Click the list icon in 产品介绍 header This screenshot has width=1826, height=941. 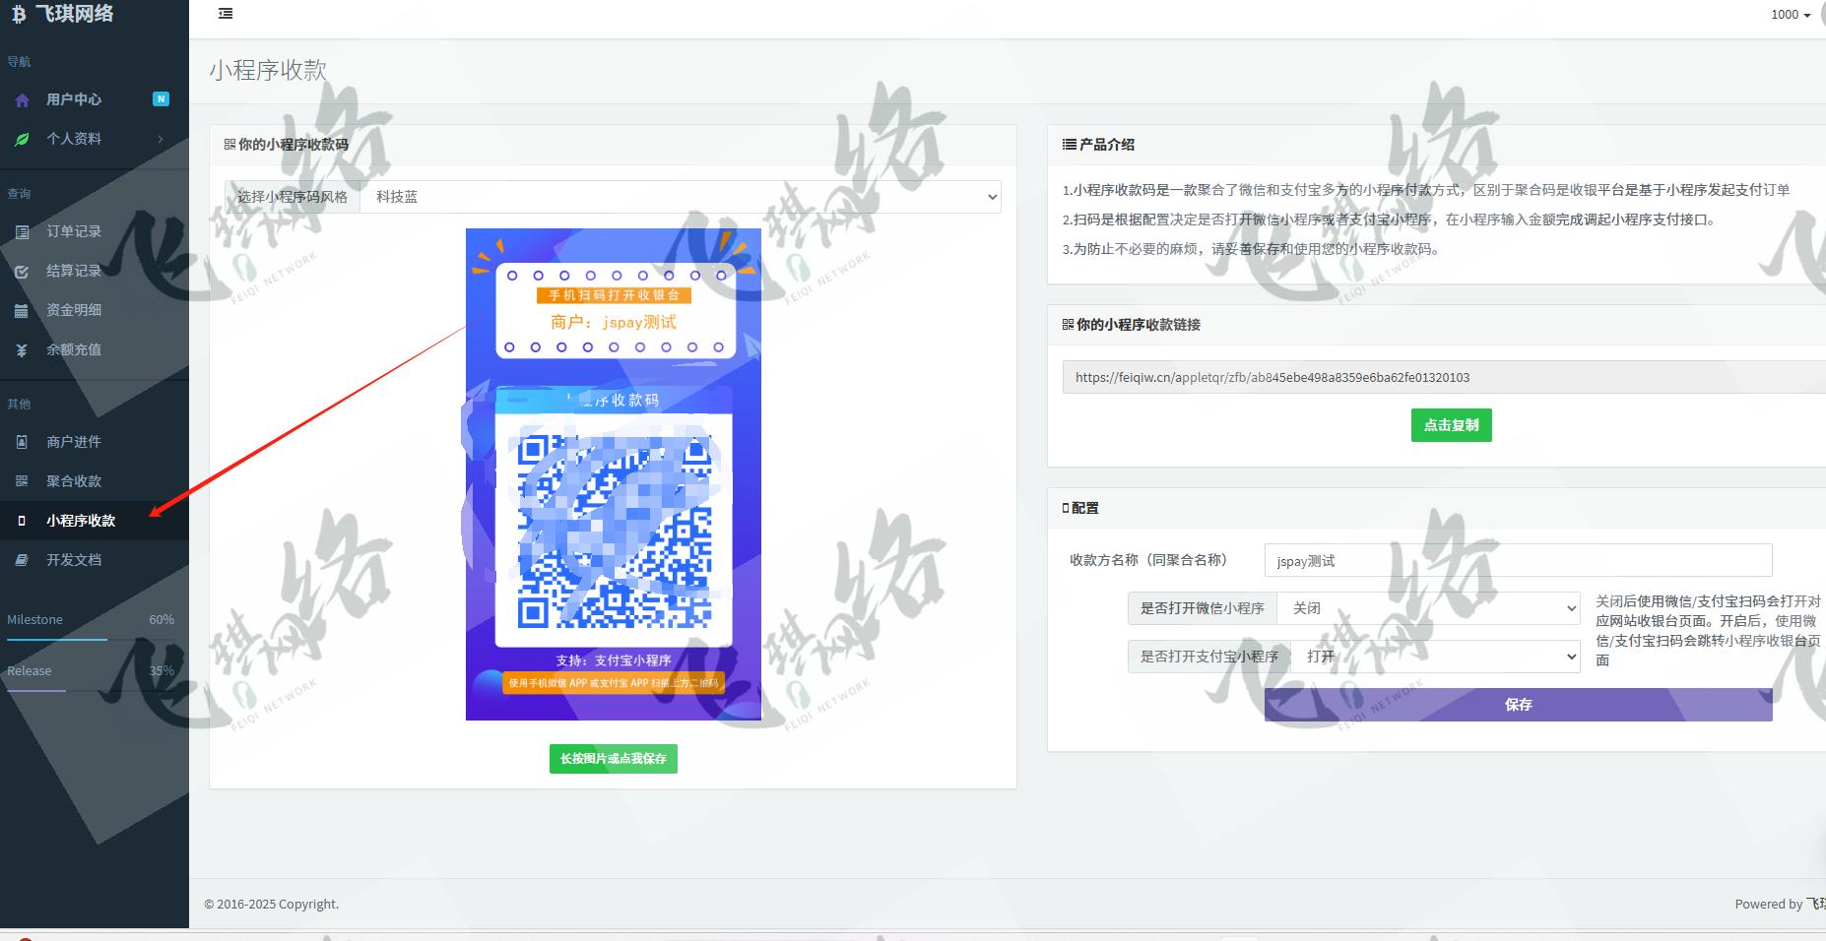pos(1069,144)
